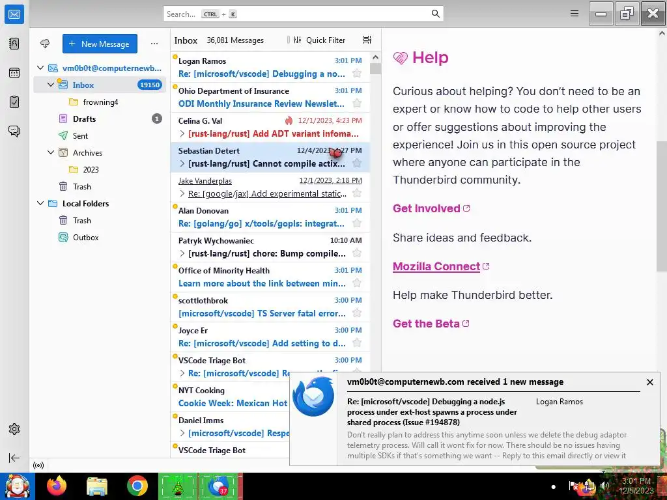Open the Thunderbird app menu

click(x=575, y=14)
